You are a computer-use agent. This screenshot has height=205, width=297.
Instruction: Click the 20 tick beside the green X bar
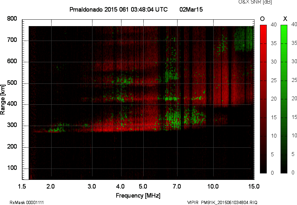294,99
